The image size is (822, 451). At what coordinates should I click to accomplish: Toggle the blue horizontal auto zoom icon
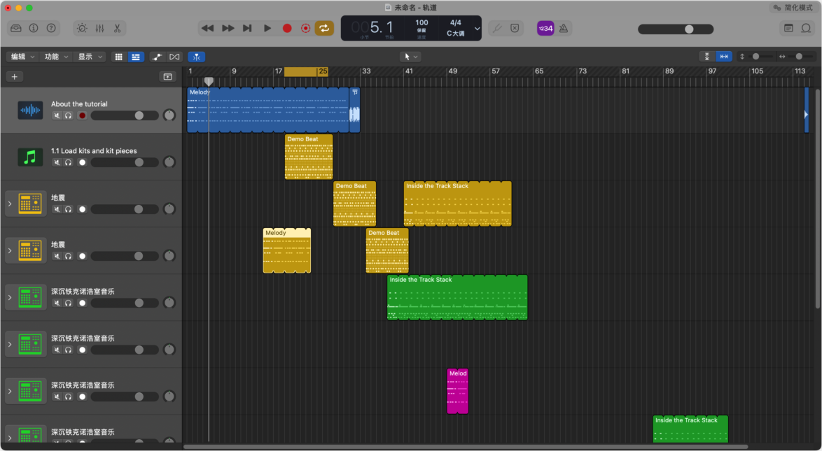[x=724, y=57]
